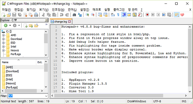The width and height of the screenshot is (193, 104).
Task: Undo the last action via toolbar arrow
Action: tap(61, 15)
